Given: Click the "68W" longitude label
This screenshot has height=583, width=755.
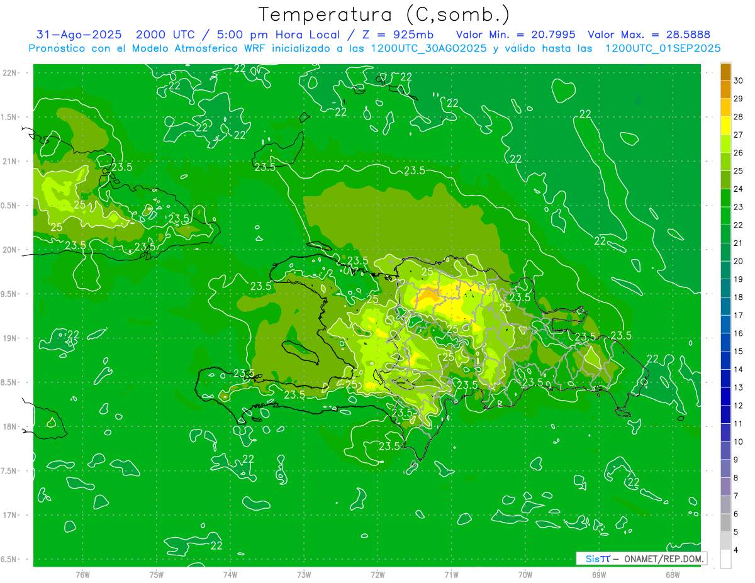Looking at the screenshot, I should pyautogui.click(x=673, y=574).
